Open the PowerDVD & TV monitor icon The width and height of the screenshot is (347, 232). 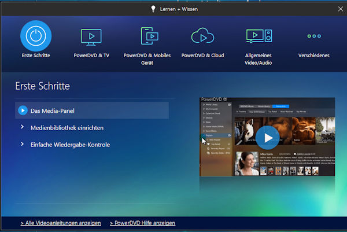coord(91,37)
